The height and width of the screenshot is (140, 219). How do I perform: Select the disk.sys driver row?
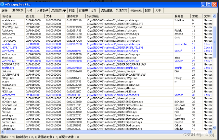[107, 71]
